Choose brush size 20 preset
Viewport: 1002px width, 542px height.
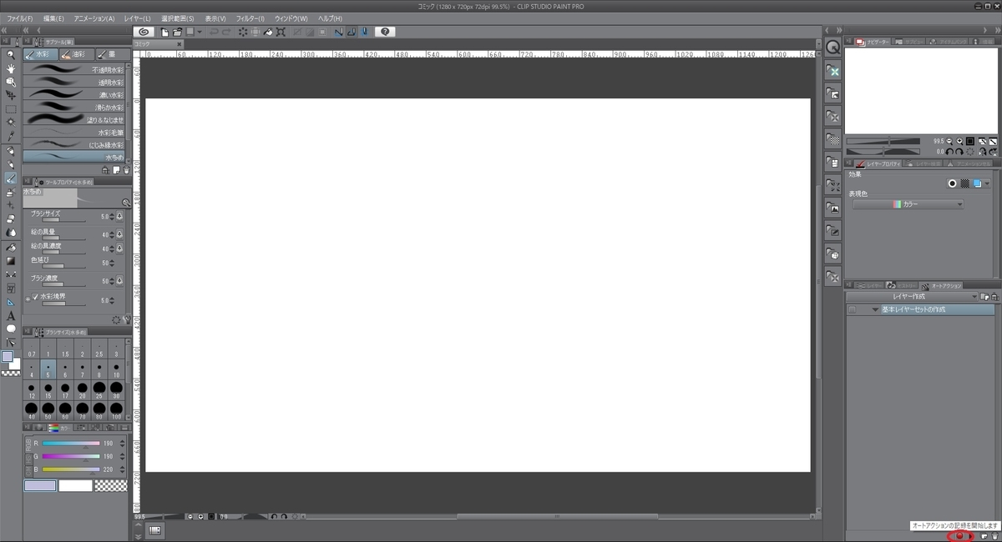coord(83,392)
